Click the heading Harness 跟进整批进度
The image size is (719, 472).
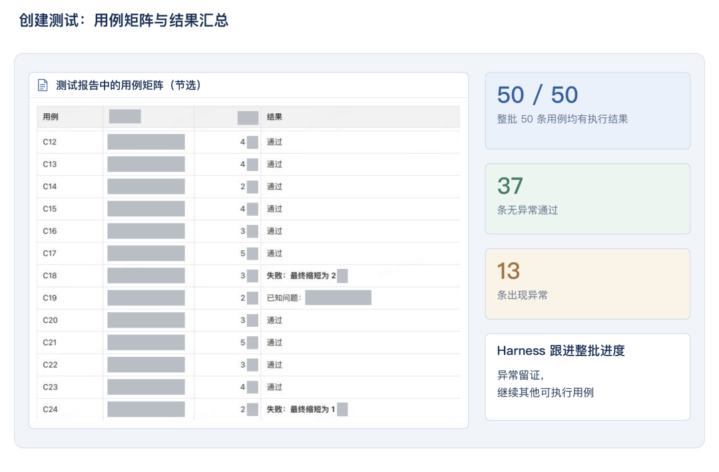coord(561,351)
